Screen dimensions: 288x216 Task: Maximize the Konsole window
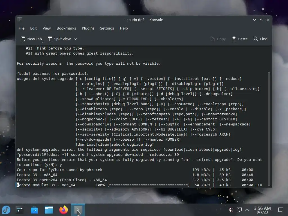click(x=261, y=20)
